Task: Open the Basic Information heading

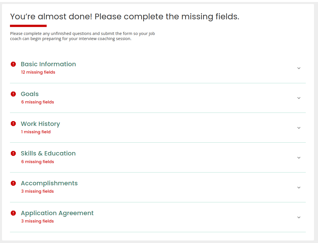Action: click(x=48, y=64)
